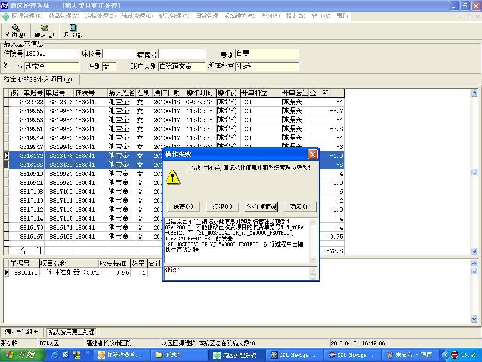482x362 pixels.
Task: Click up arrow of error detail text scrollbar
Action: 313,222
